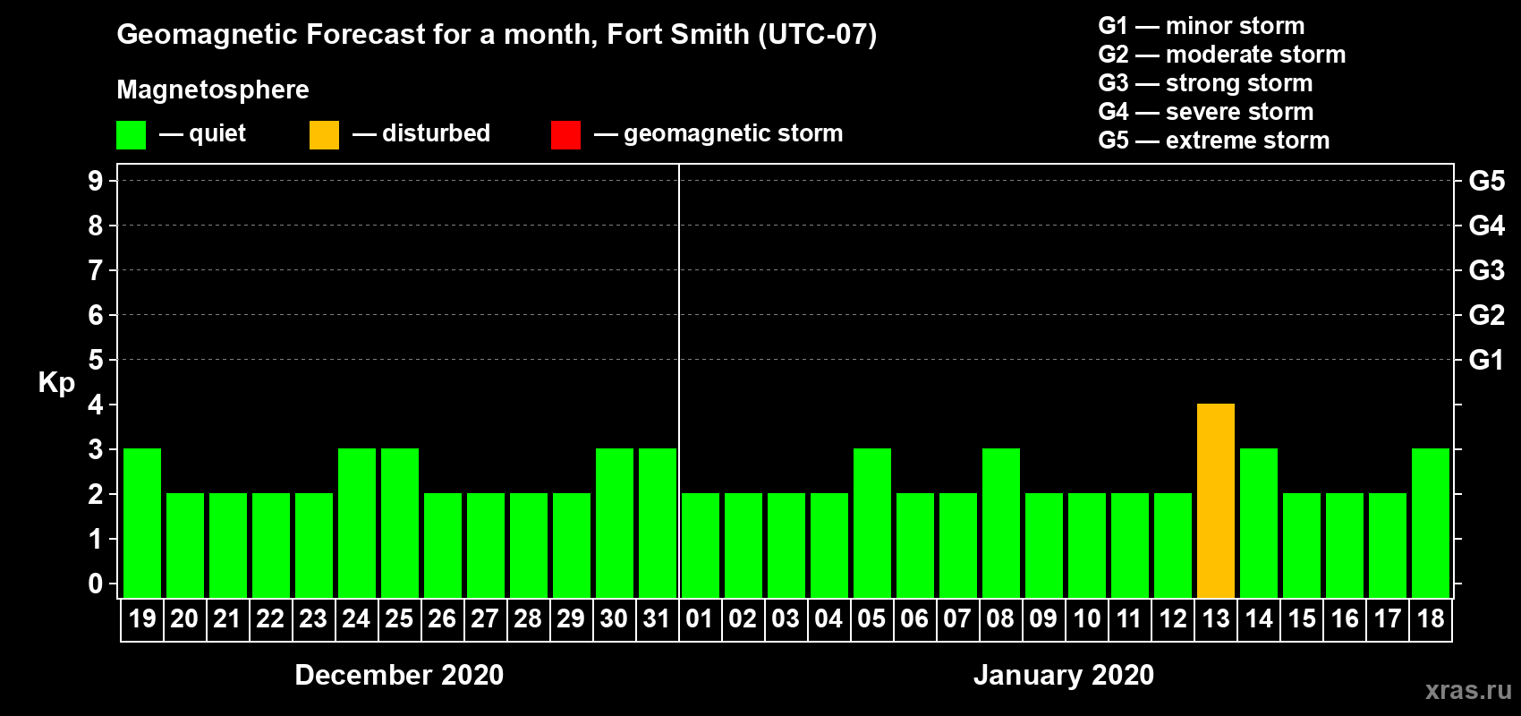Click date label 19 on the axis
1521x716 pixels.
point(142,618)
